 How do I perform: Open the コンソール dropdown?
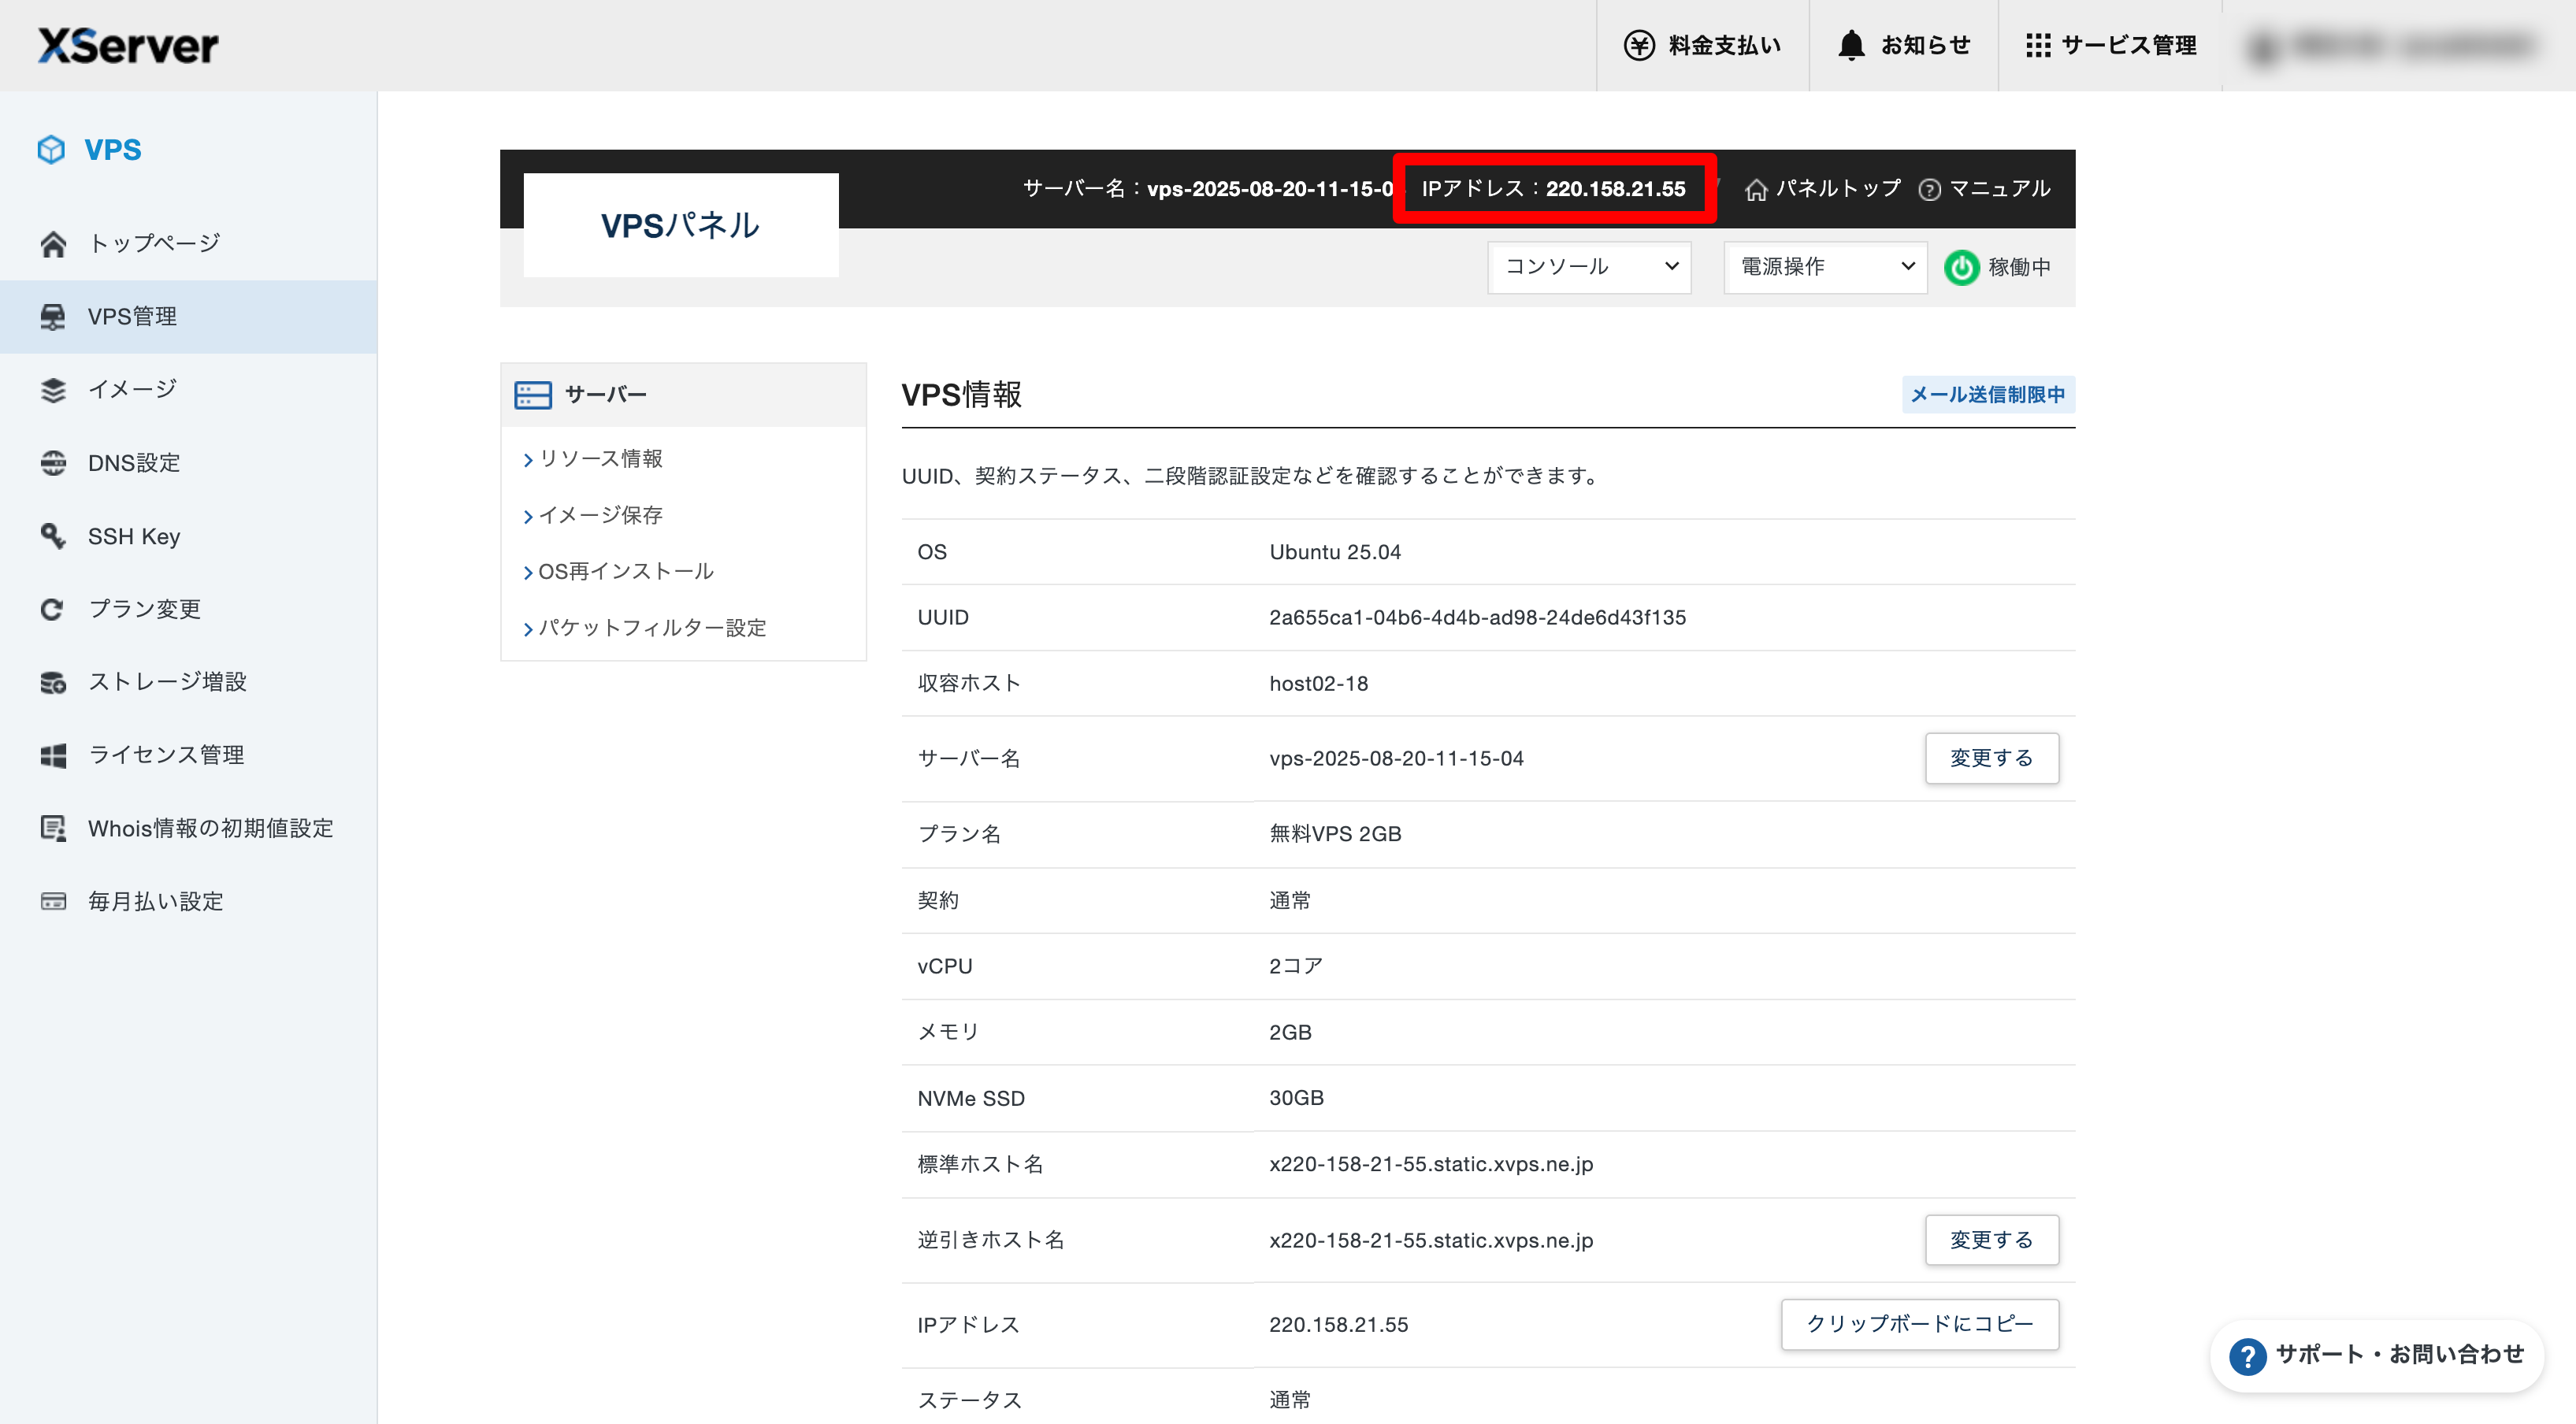click(1589, 267)
